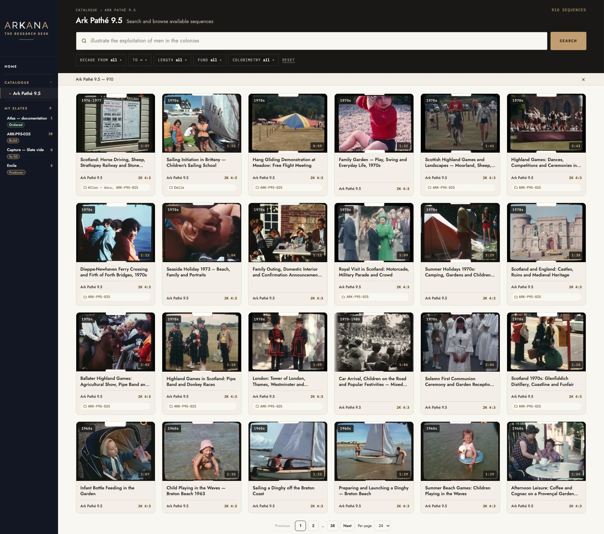Open the Strathspey Railway sequence thumbnail

[x=115, y=123]
